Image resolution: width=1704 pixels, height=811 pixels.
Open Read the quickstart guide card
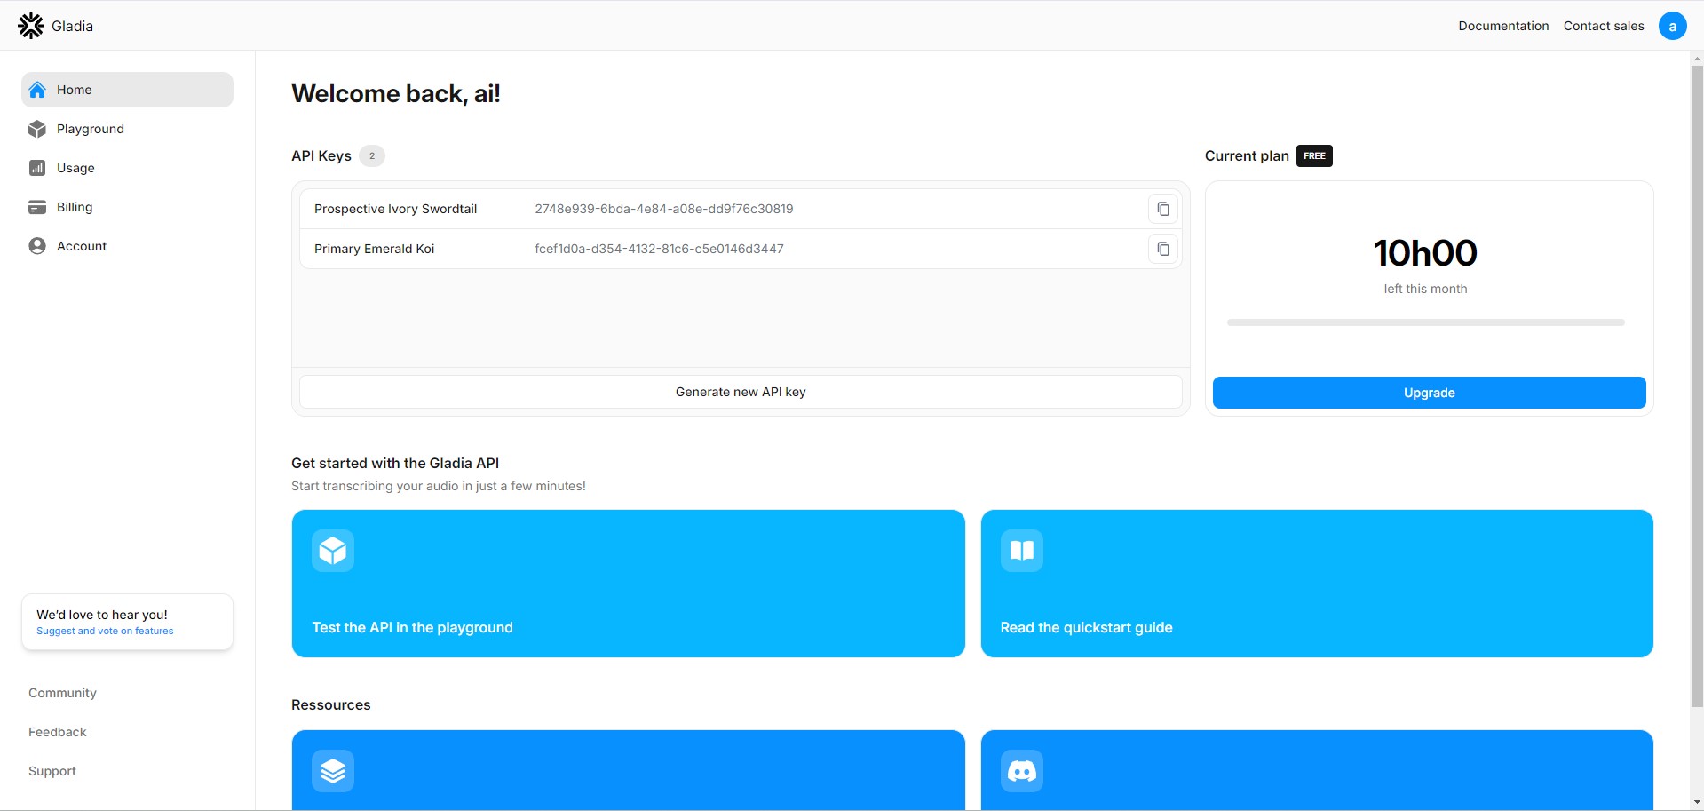click(x=1317, y=584)
